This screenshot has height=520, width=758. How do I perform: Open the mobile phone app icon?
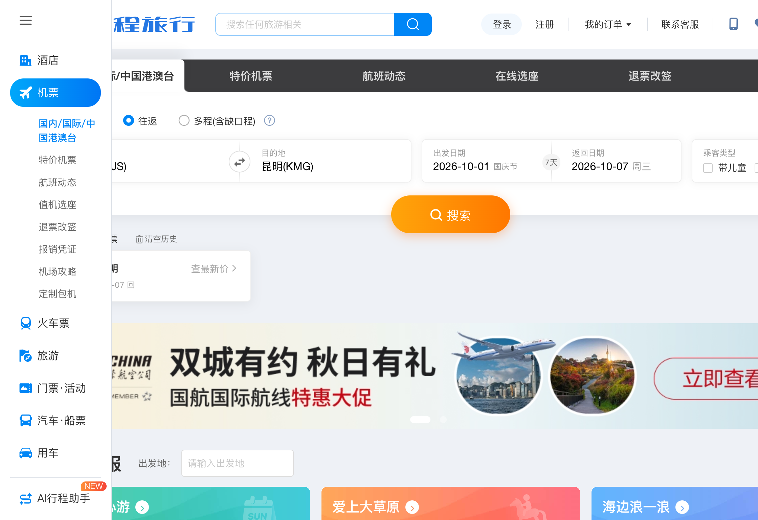tap(733, 24)
